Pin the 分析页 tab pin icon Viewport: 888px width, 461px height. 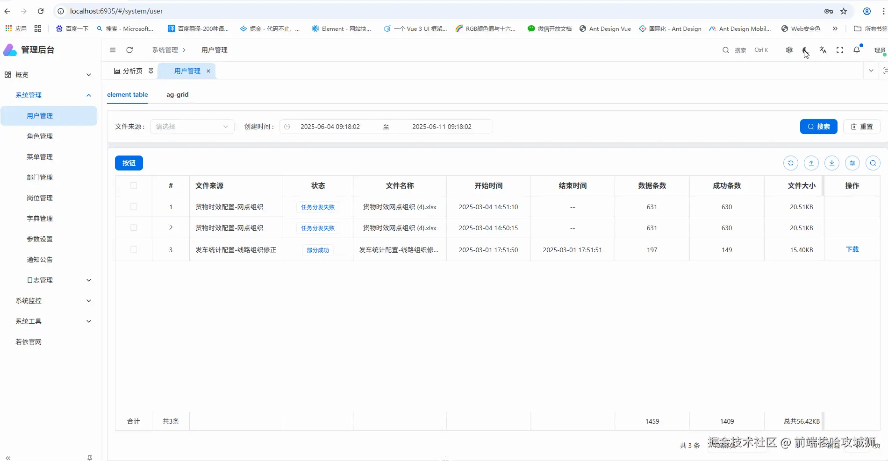[x=151, y=71]
